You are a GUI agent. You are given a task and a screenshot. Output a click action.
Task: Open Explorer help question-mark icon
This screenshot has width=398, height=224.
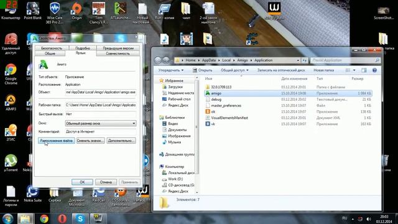click(374, 70)
